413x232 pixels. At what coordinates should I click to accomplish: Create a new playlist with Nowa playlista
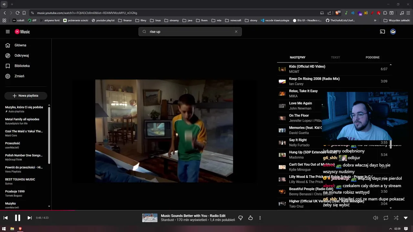point(25,96)
